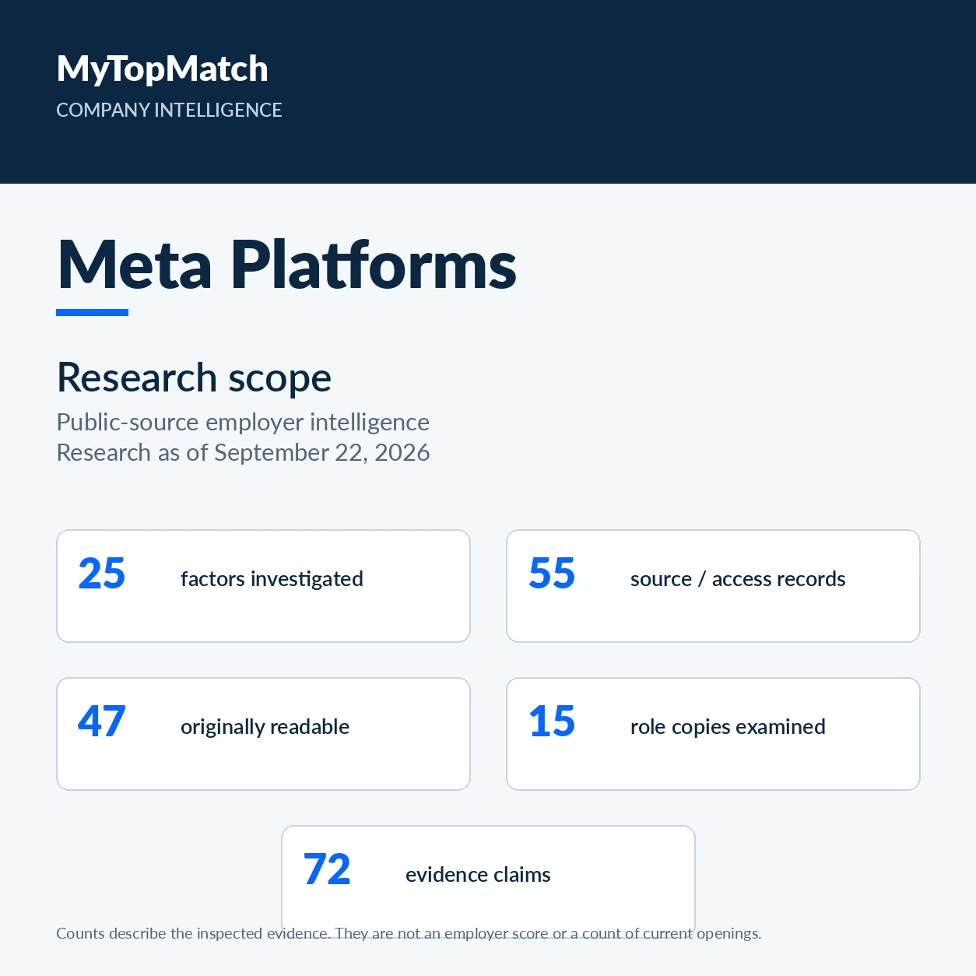Click the number 25 in the factors card
The image size is (976, 976).
click(102, 574)
